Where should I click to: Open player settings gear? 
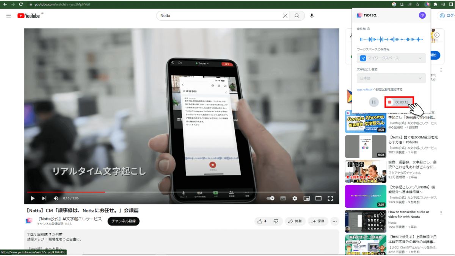point(295,198)
